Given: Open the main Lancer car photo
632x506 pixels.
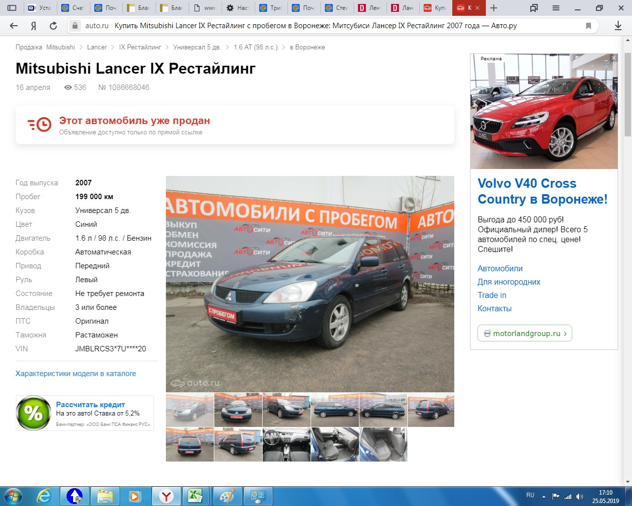Looking at the screenshot, I should pyautogui.click(x=310, y=284).
